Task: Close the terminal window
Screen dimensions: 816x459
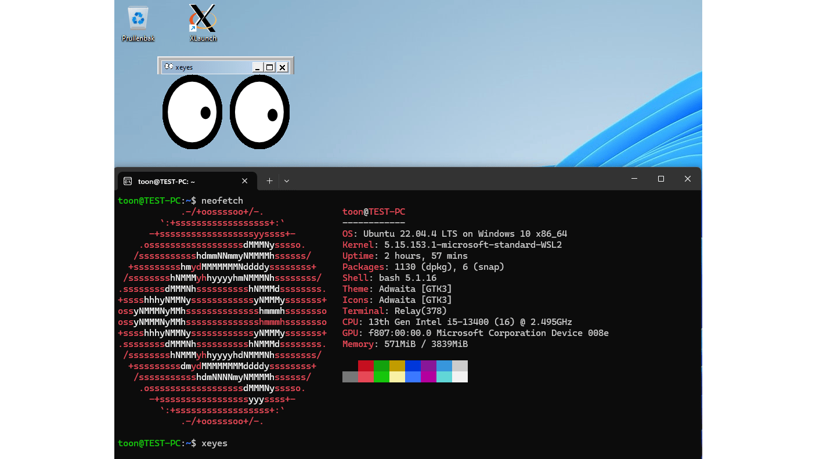Action: (688, 179)
